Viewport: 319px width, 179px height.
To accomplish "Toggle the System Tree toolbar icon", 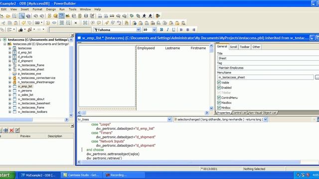I will (x=22, y=16).
